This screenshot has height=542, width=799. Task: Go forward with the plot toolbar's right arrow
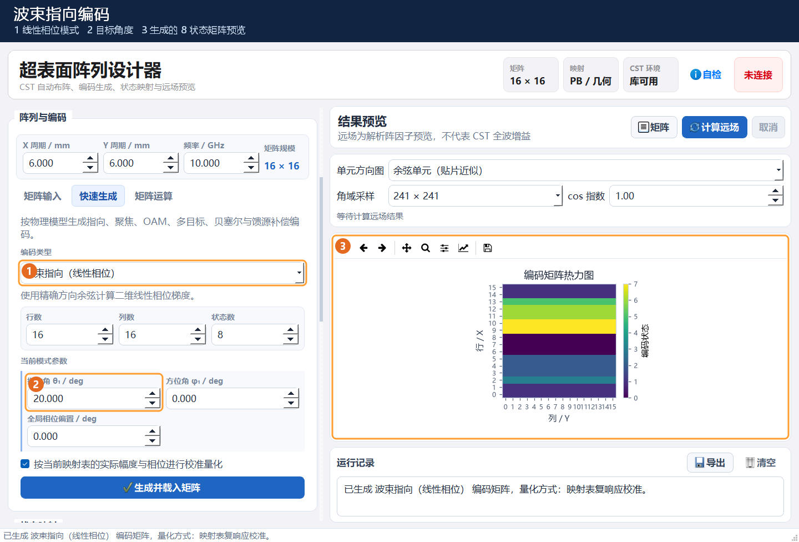pos(382,248)
